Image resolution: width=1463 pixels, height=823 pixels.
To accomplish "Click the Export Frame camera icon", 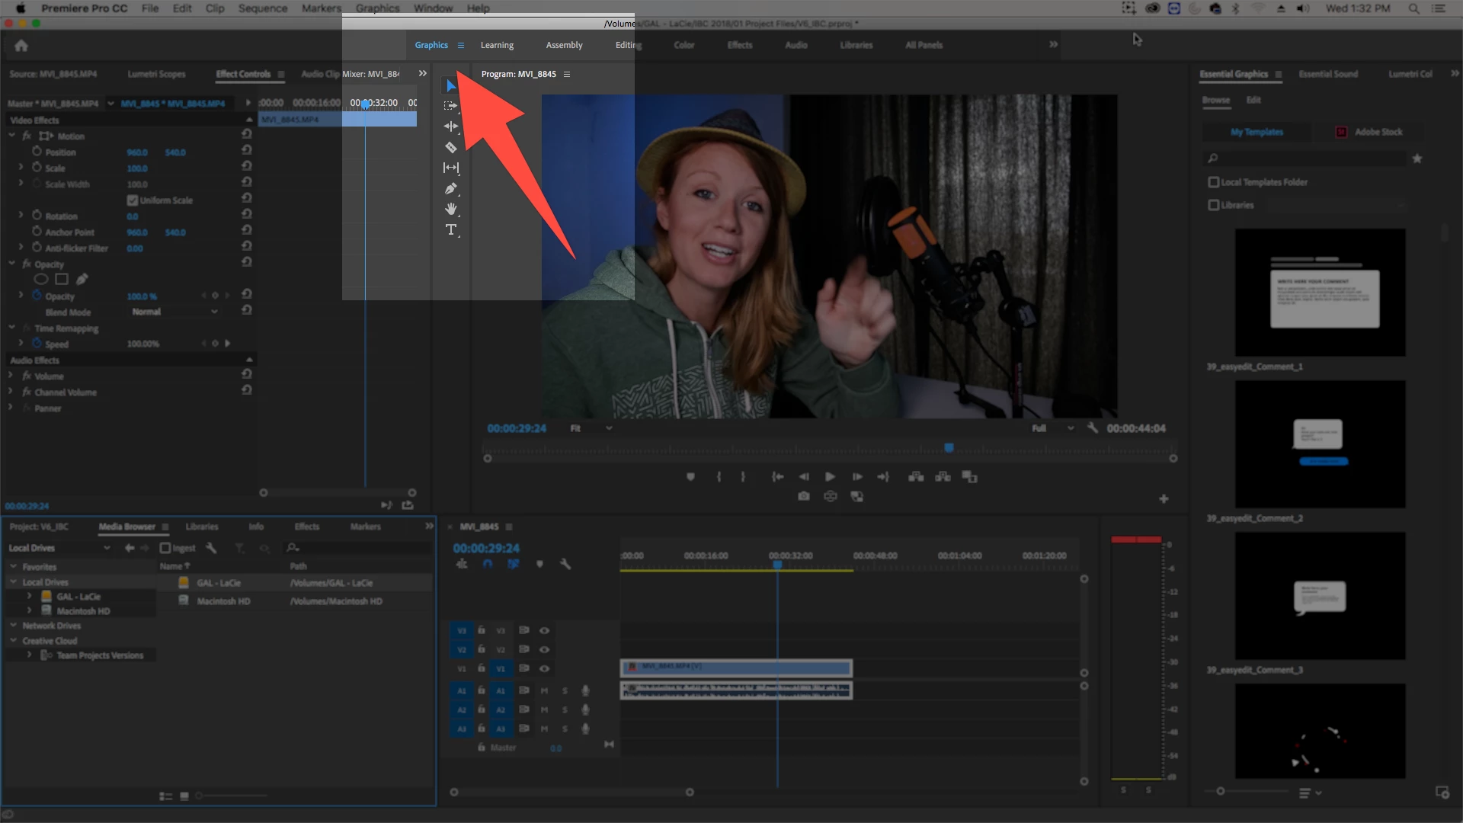I will pos(803,496).
